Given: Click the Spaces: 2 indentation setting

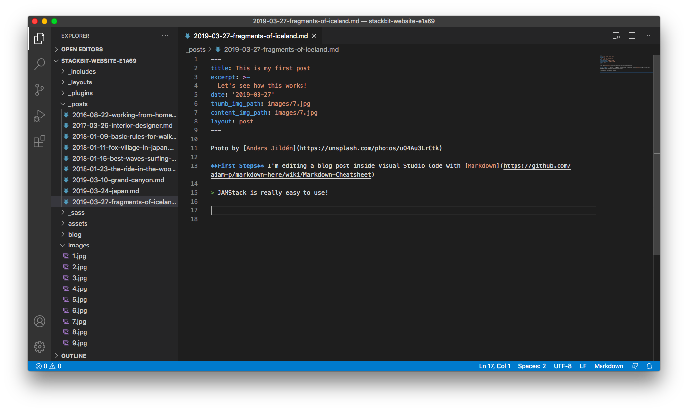Looking at the screenshot, I should 532,366.
